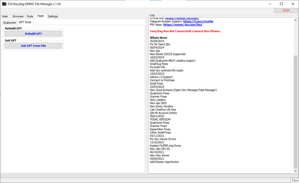The height and width of the screenshot is (183, 299).
Task: Select the GPT Tools sub-tab
Action: (25, 22)
